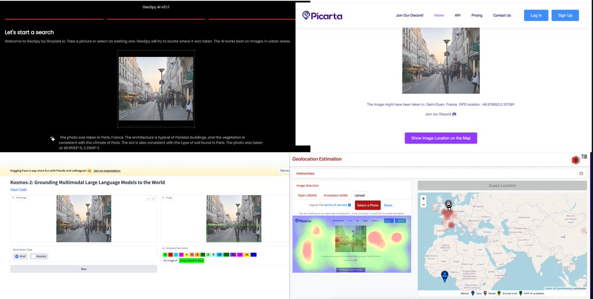Open the Home page in Picarta nav

point(439,15)
